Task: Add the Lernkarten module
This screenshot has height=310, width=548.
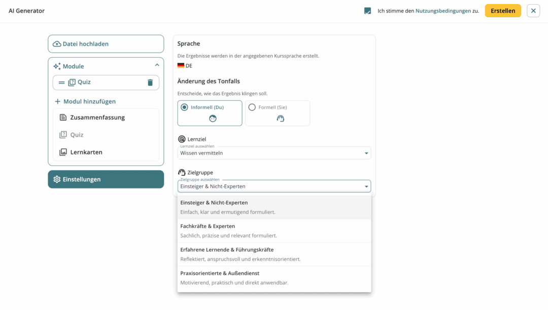Action: pos(106,152)
